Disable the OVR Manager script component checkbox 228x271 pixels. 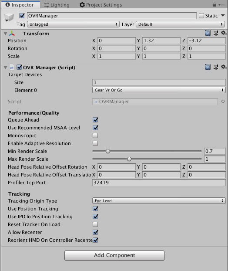19,67
